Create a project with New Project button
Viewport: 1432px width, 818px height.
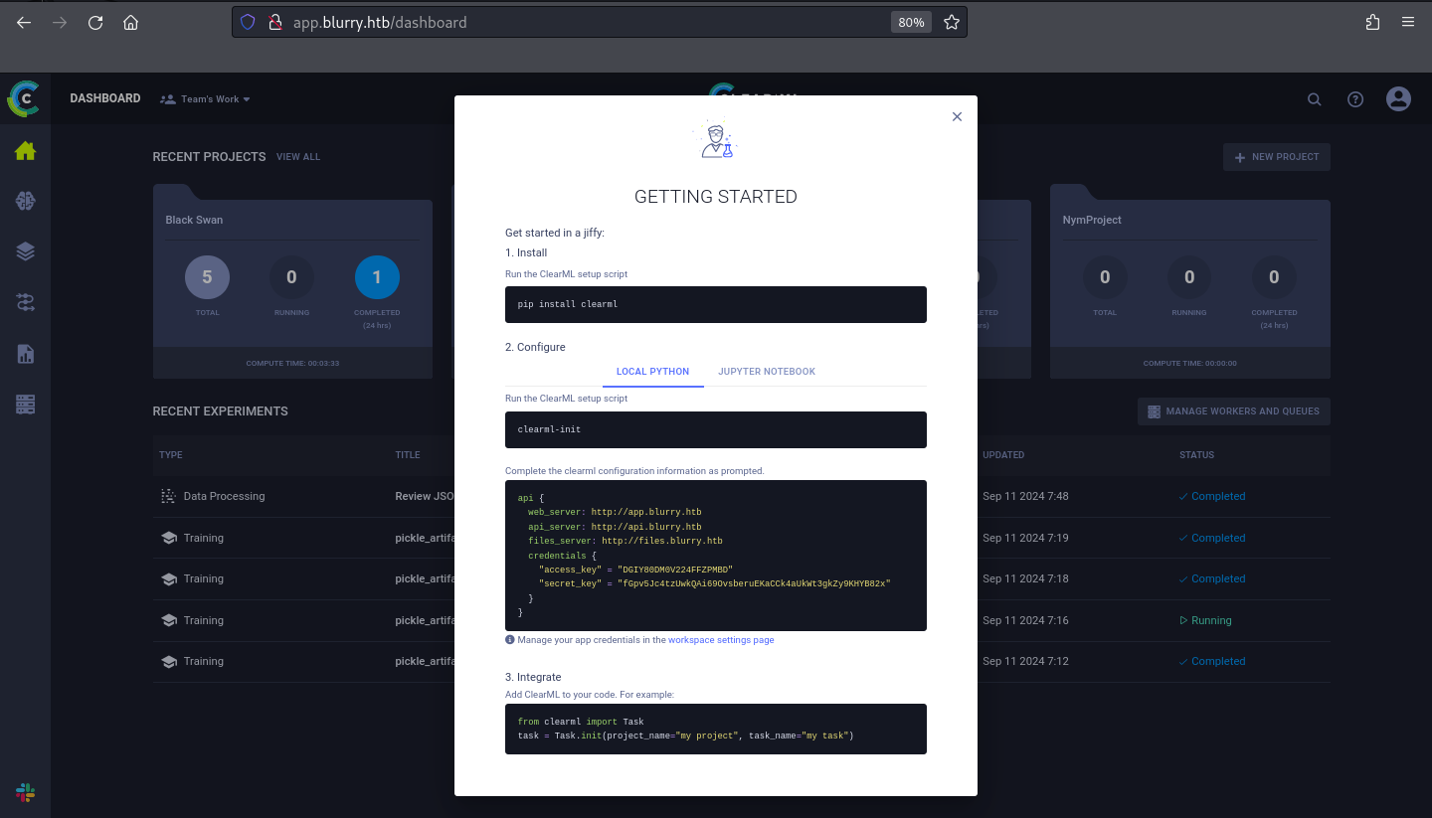tap(1277, 157)
